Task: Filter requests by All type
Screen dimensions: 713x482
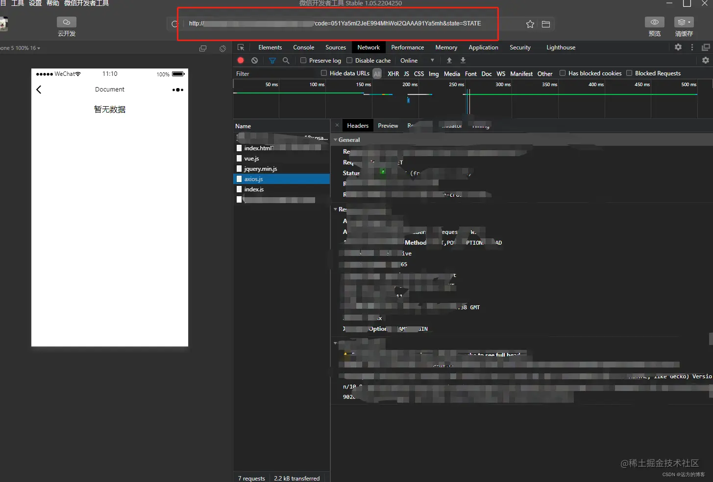Action: [377, 73]
